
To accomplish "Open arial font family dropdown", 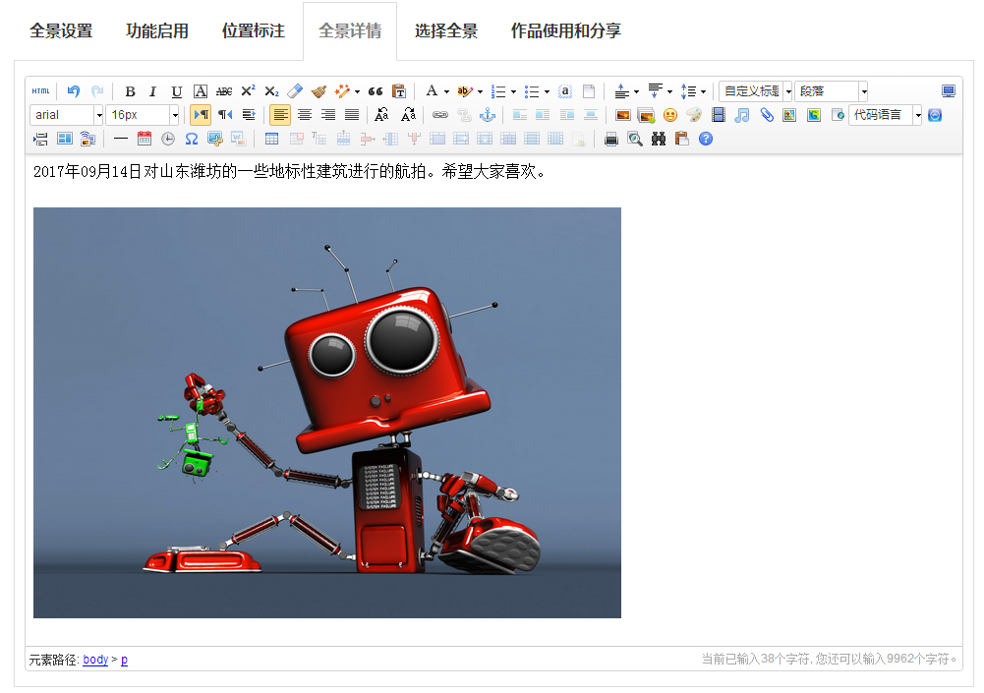I will click(x=67, y=115).
